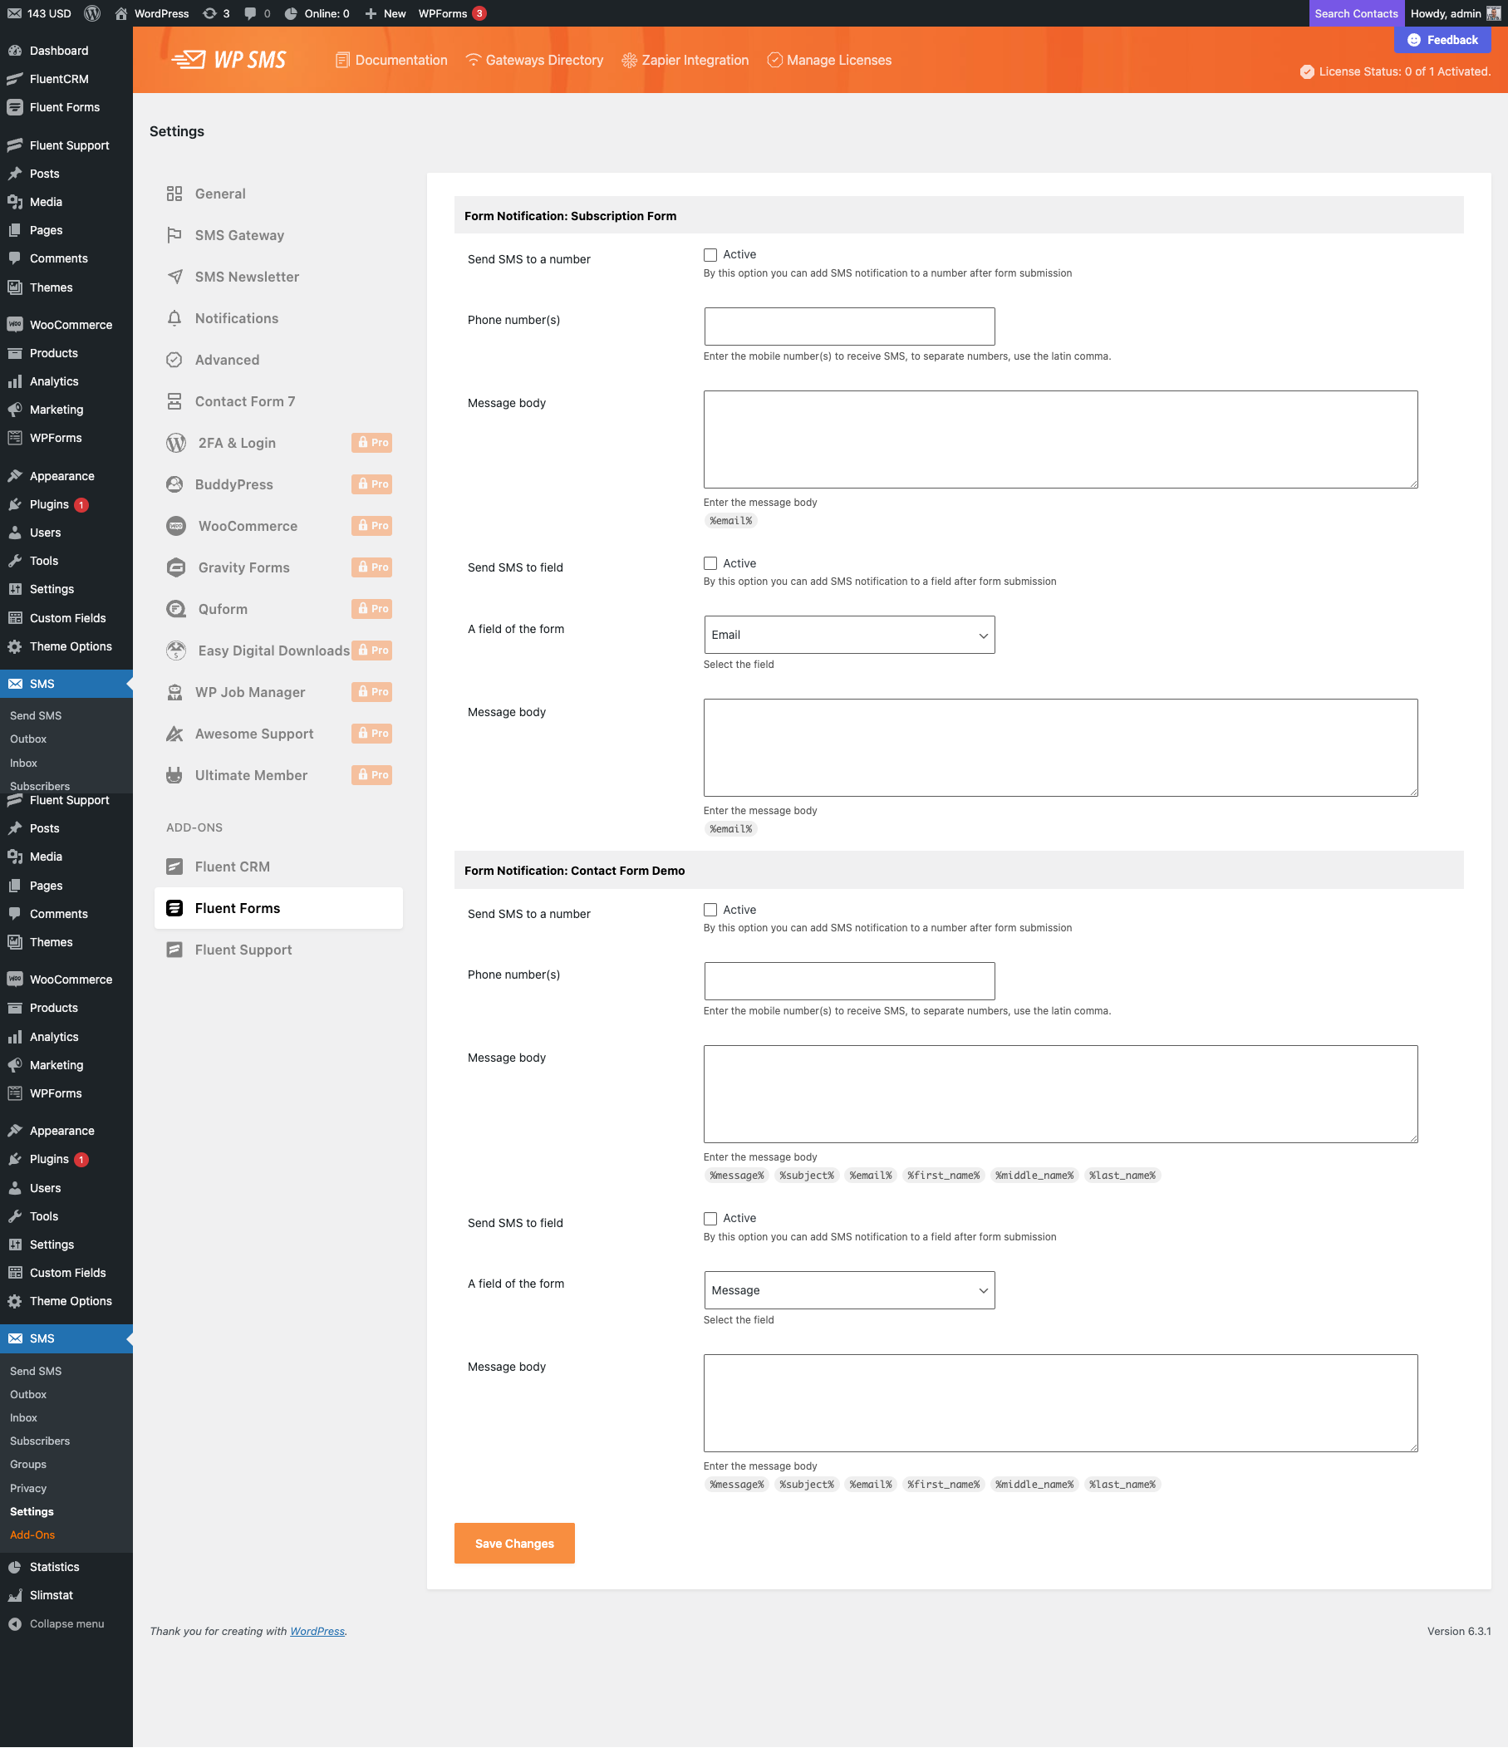Screen dimensions: 1508x1748
Task: Open the Message field dropdown
Action: point(849,1291)
